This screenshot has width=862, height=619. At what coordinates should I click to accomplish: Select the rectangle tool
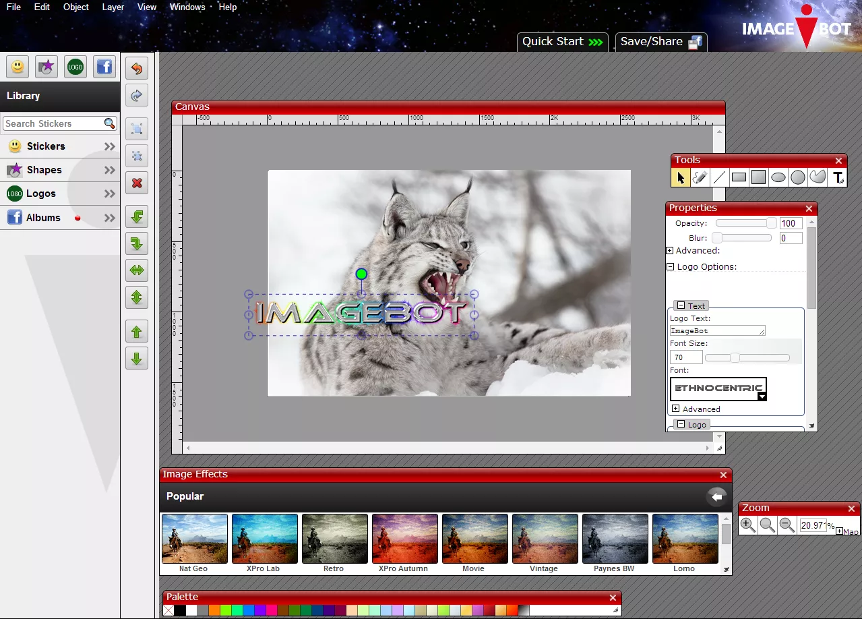pyautogui.click(x=739, y=177)
